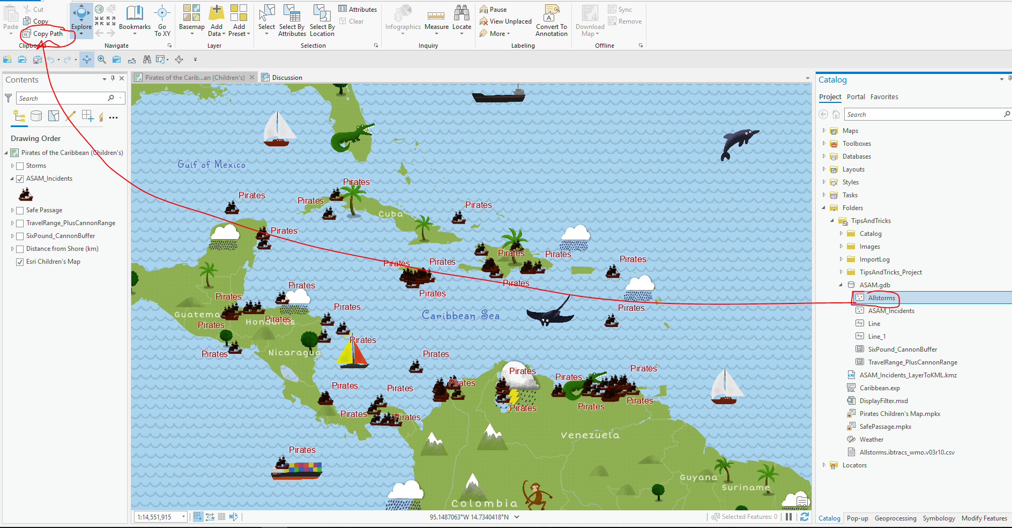This screenshot has width=1012, height=528.
Task: Toggle View Unplaced labels
Action: (505, 21)
